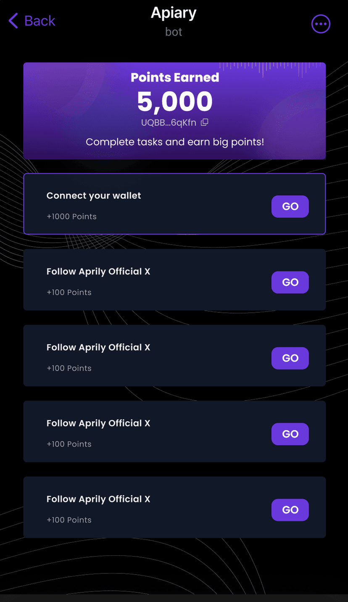Select the bottom Follow Aprily Official X title
This screenshot has width=348, height=602.
coord(98,499)
